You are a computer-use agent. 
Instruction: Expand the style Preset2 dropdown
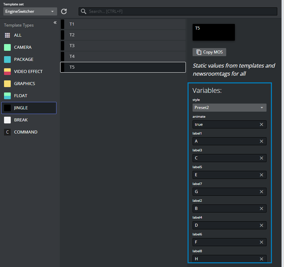pos(229,108)
